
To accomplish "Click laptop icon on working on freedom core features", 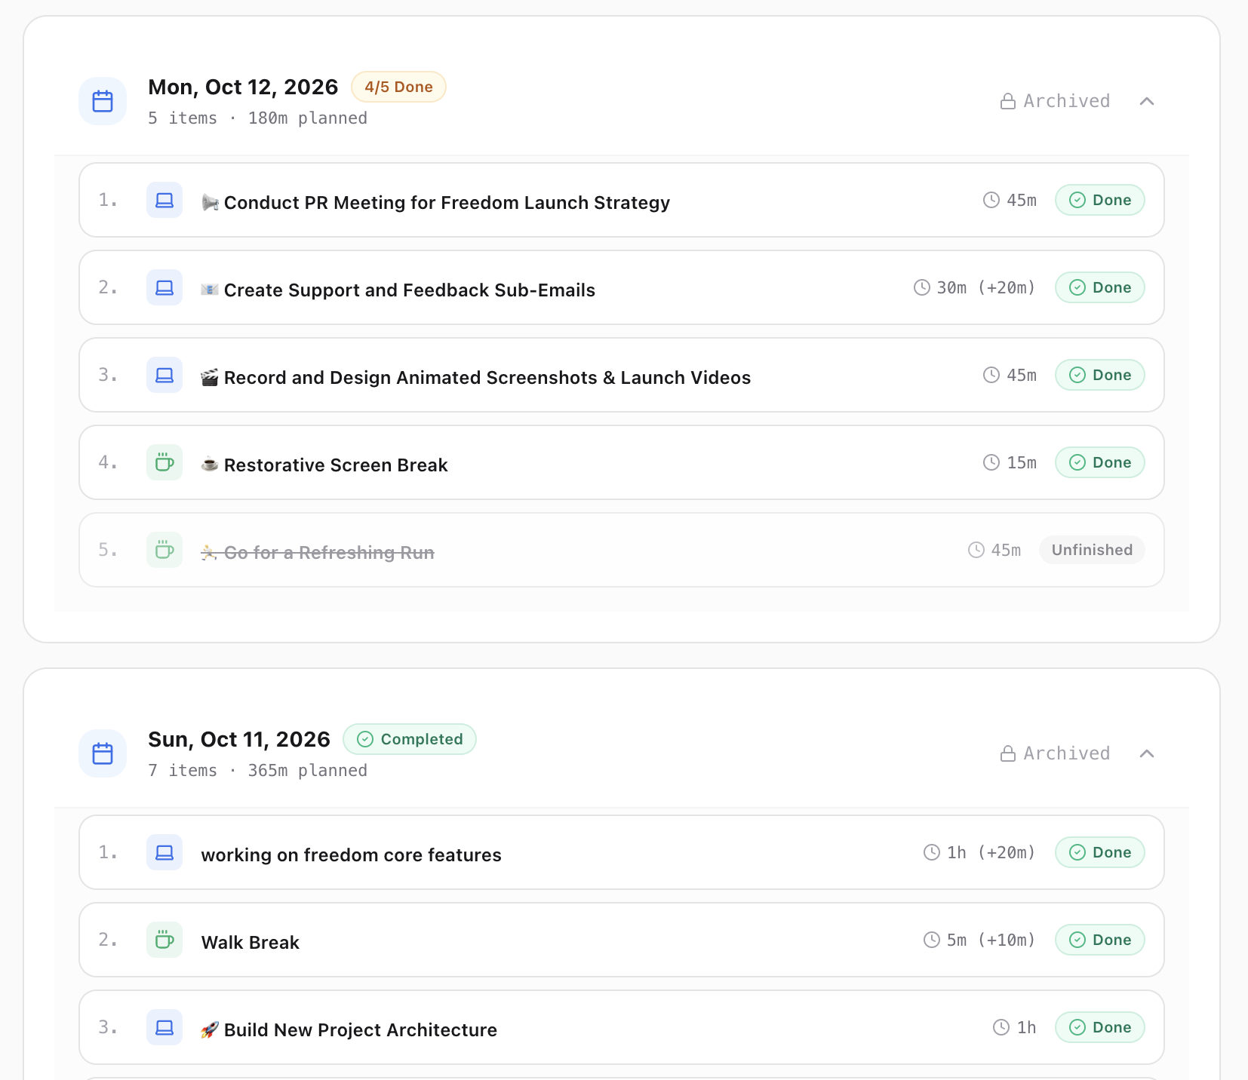I will [164, 852].
